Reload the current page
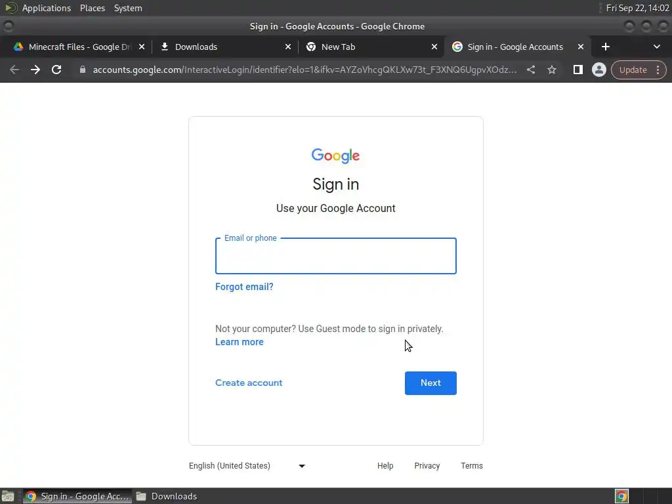Image resolution: width=672 pixels, height=504 pixels. [x=56, y=70]
